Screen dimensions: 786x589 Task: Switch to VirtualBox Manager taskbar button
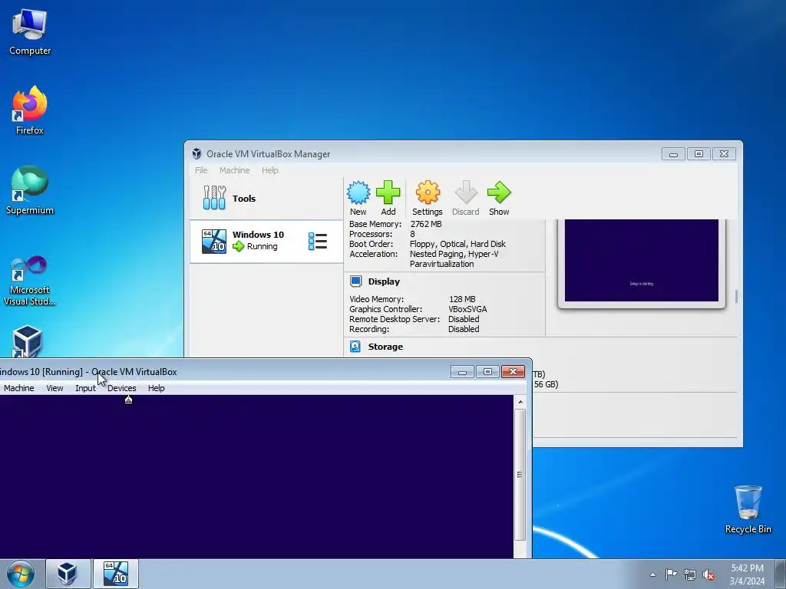[x=68, y=574]
